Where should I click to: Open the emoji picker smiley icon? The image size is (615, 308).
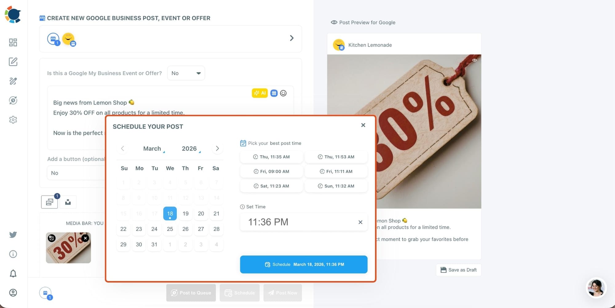click(x=283, y=93)
